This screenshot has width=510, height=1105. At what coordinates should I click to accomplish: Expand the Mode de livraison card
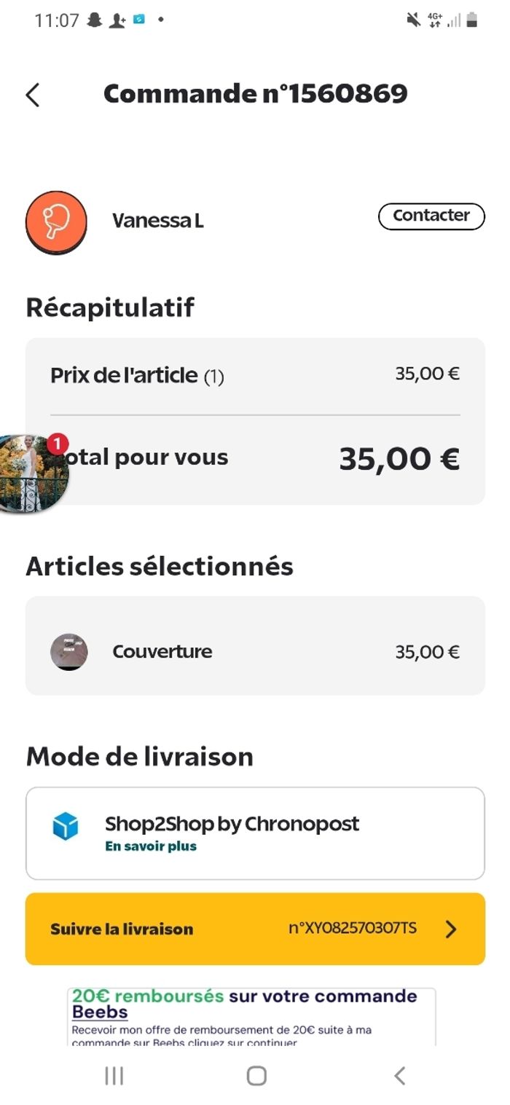coord(255,833)
